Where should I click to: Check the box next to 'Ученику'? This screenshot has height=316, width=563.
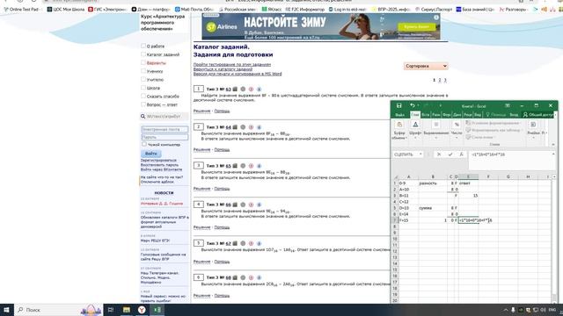(143, 70)
